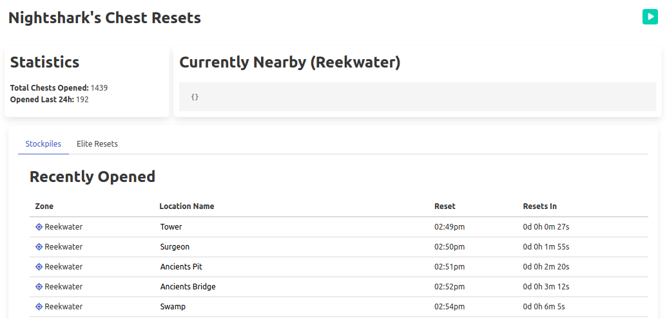Click the zone icon in Surgeon row

pos(39,247)
